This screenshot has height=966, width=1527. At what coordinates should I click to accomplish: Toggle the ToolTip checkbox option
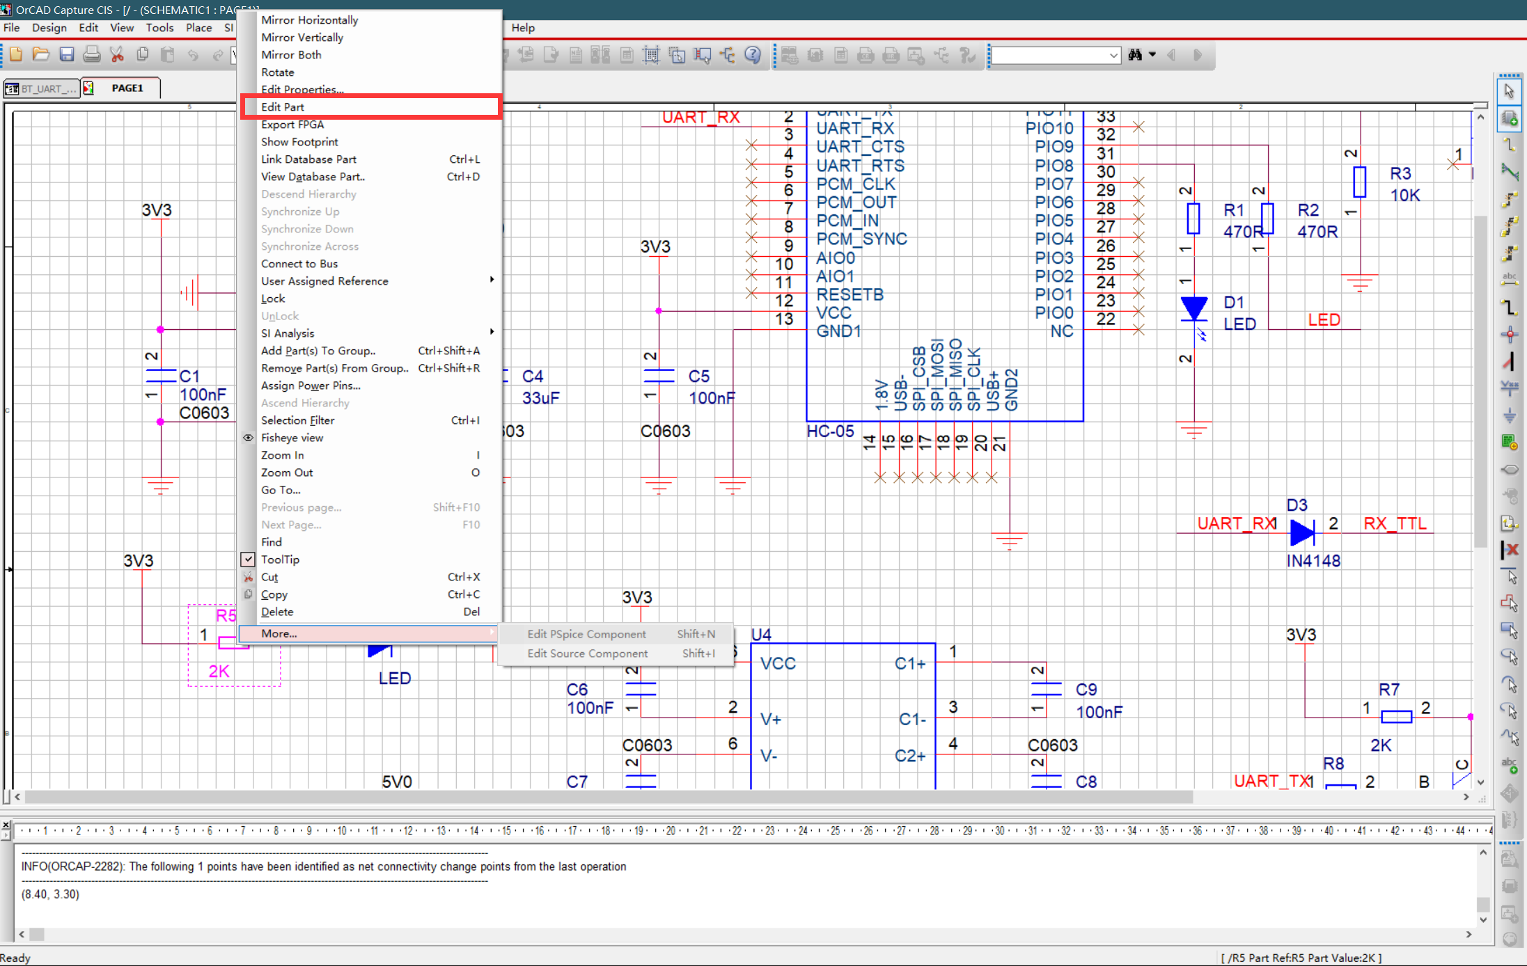[x=248, y=559]
